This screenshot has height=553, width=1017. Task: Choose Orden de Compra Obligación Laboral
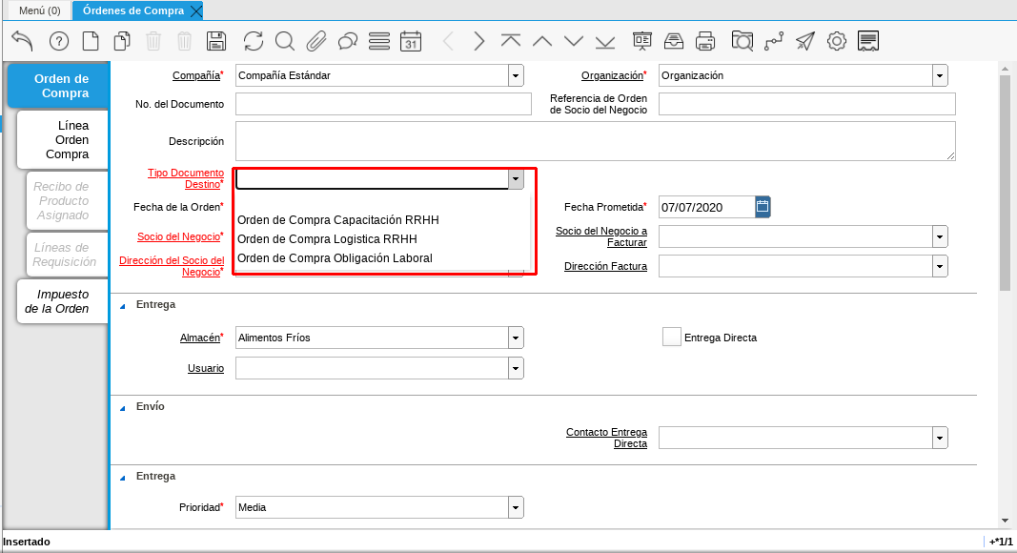pyautogui.click(x=335, y=258)
